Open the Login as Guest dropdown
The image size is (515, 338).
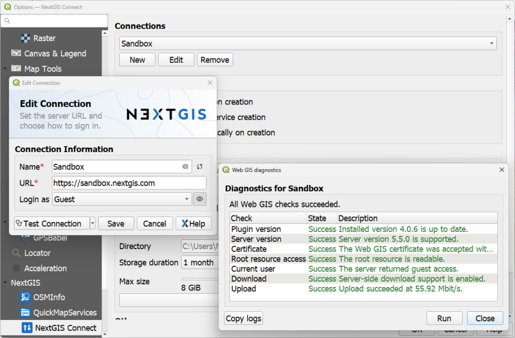click(122, 199)
